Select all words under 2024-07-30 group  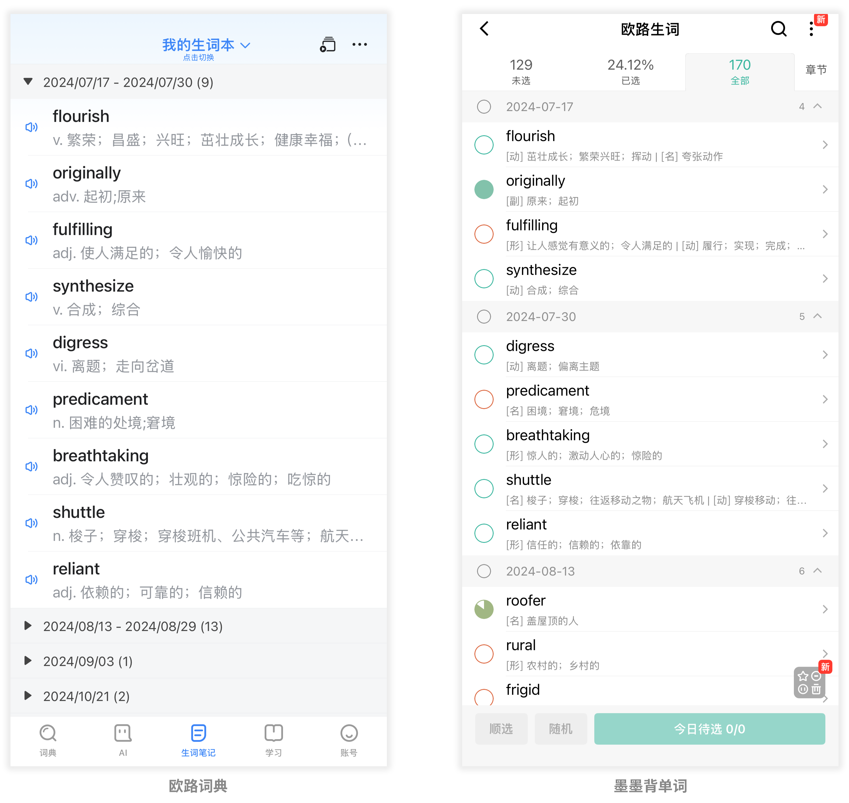[484, 317]
